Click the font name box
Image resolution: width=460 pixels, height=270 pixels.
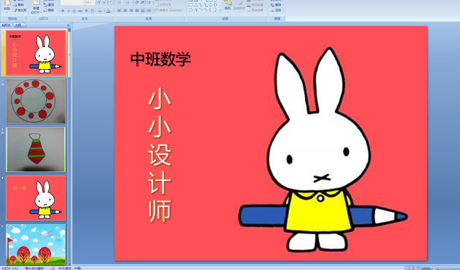coord(72,2)
